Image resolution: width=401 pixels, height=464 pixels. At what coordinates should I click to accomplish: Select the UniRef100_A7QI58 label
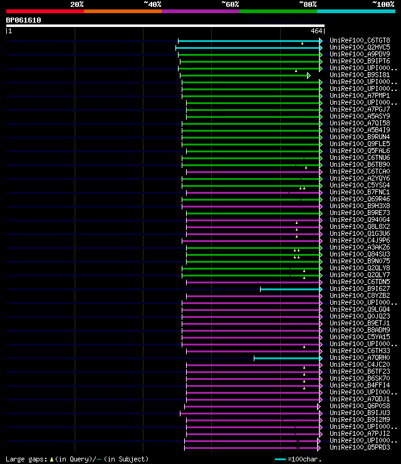360,123
